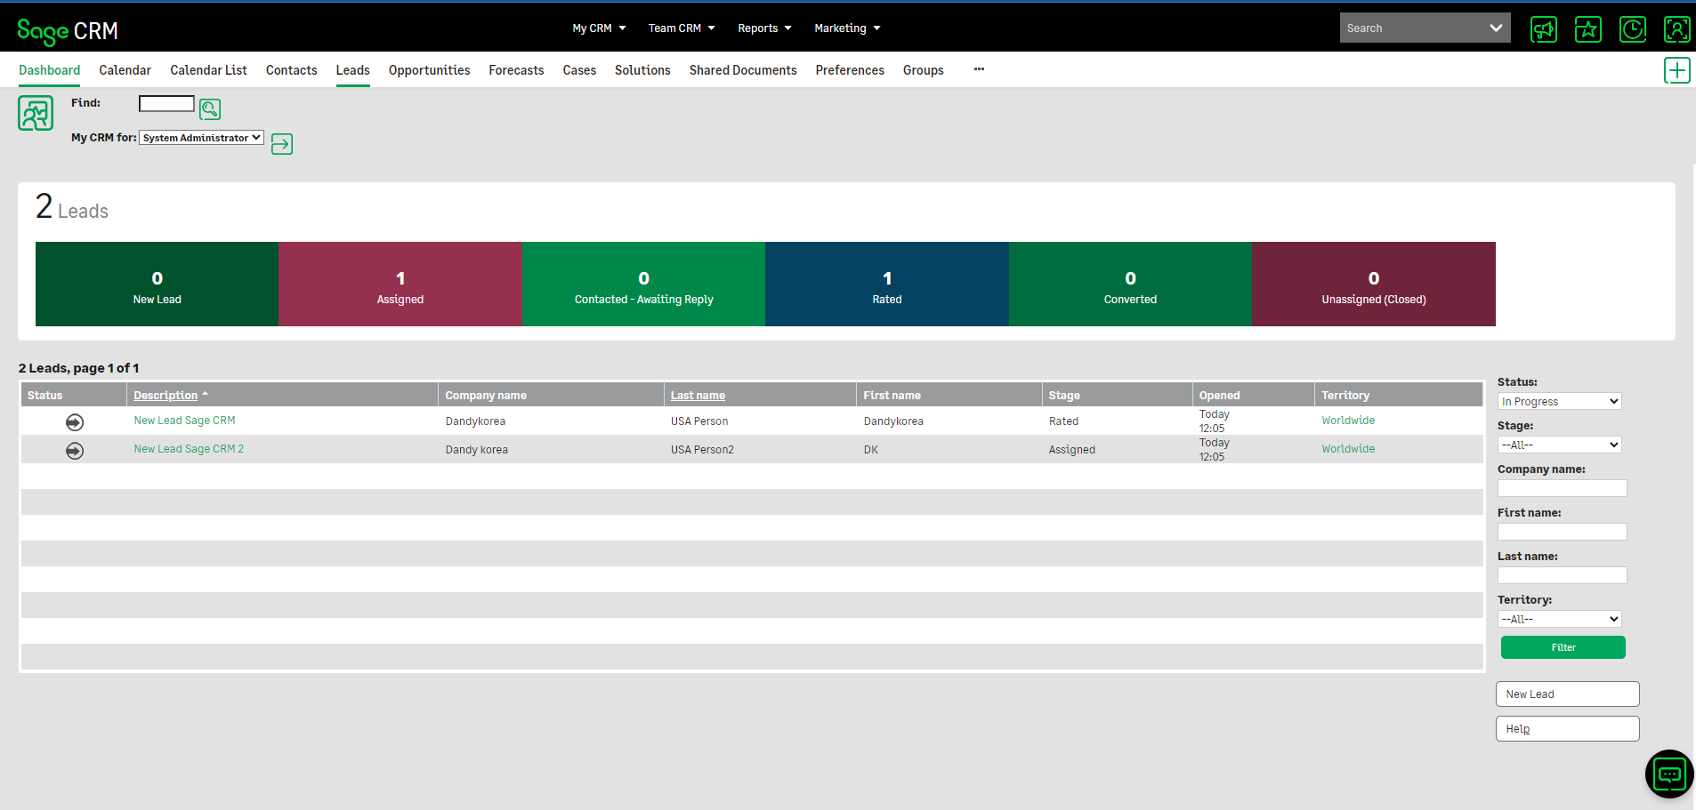
Task: Click the New Lead pipeline tile
Action: pyautogui.click(x=157, y=285)
